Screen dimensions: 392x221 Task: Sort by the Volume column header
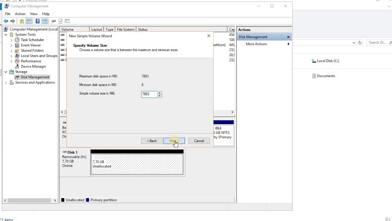(x=75, y=29)
